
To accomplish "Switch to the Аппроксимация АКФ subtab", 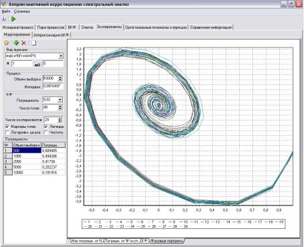I will pos(52,35).
